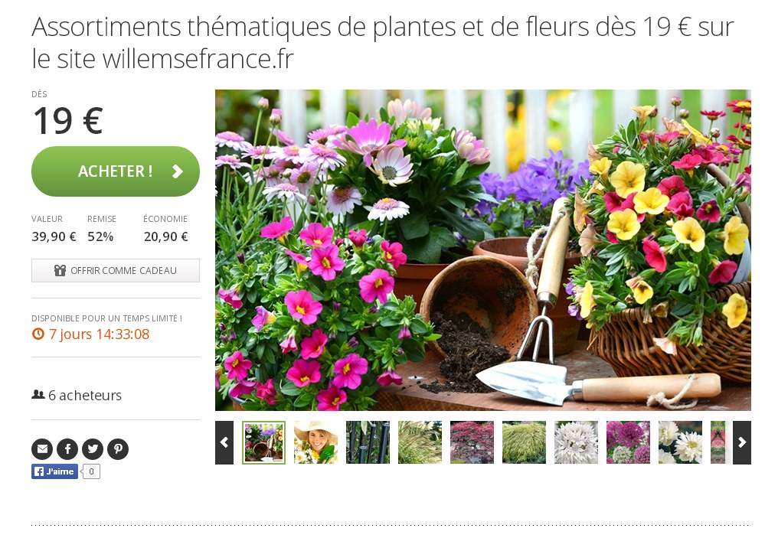765x551 pixels.
Task: Click the main flower garden image
Action: coord(483,250)
